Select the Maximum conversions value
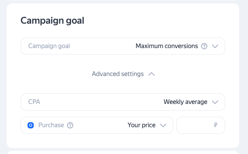Viewport: 248px width, 154px height. coord(167,46)
